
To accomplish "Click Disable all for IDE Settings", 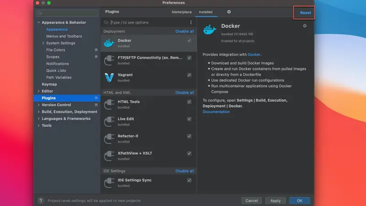I will tap(184, 171).
